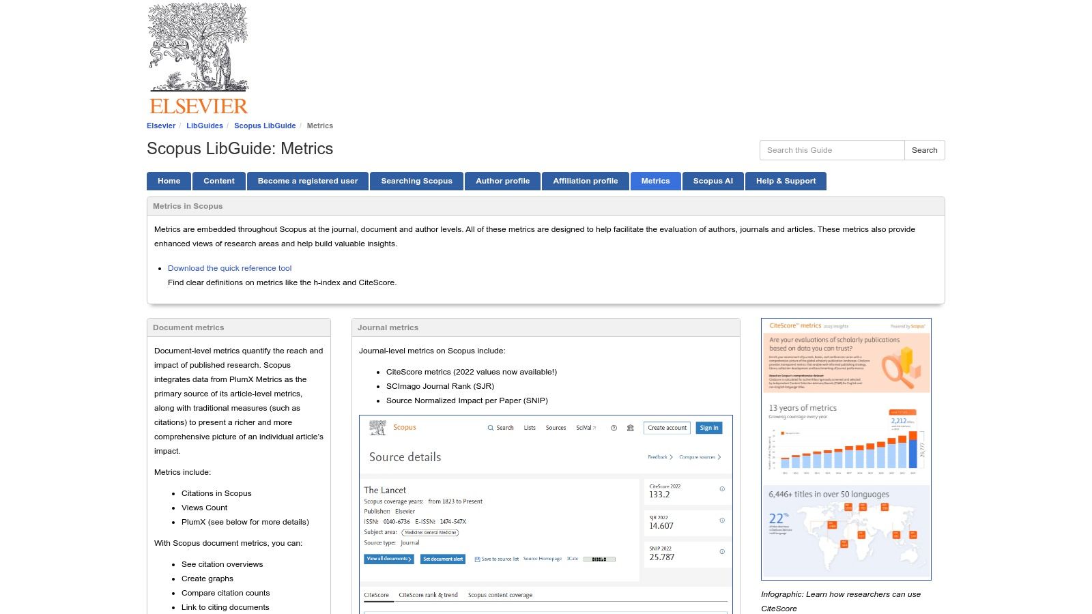Image resolution: width=1092 pixels, height=614 pixels.
Task: Click the institution access icon in Scopus header
Action: (x=630, y=428)
